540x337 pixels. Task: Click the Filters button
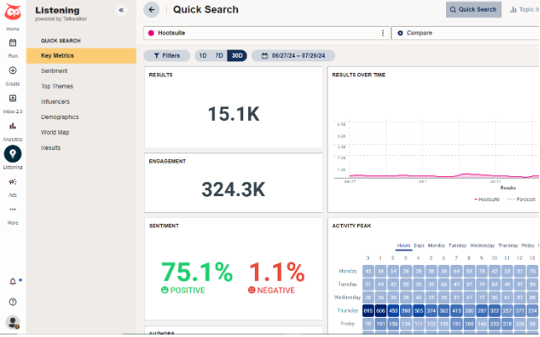tap(166, 55)
